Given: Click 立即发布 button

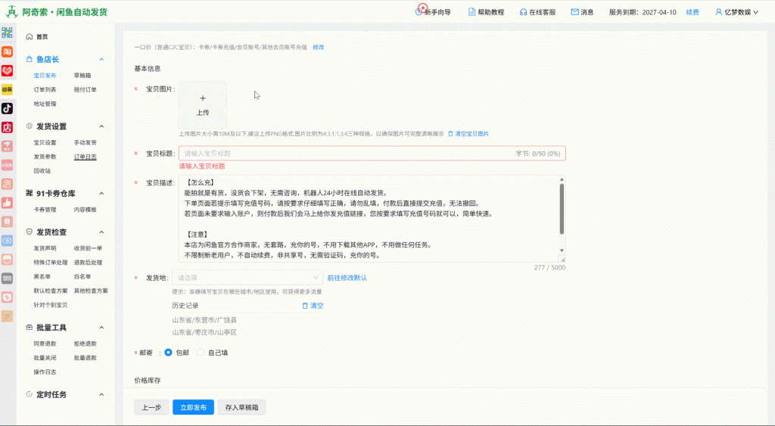Looking at the screenshot, I should (193, 407).
